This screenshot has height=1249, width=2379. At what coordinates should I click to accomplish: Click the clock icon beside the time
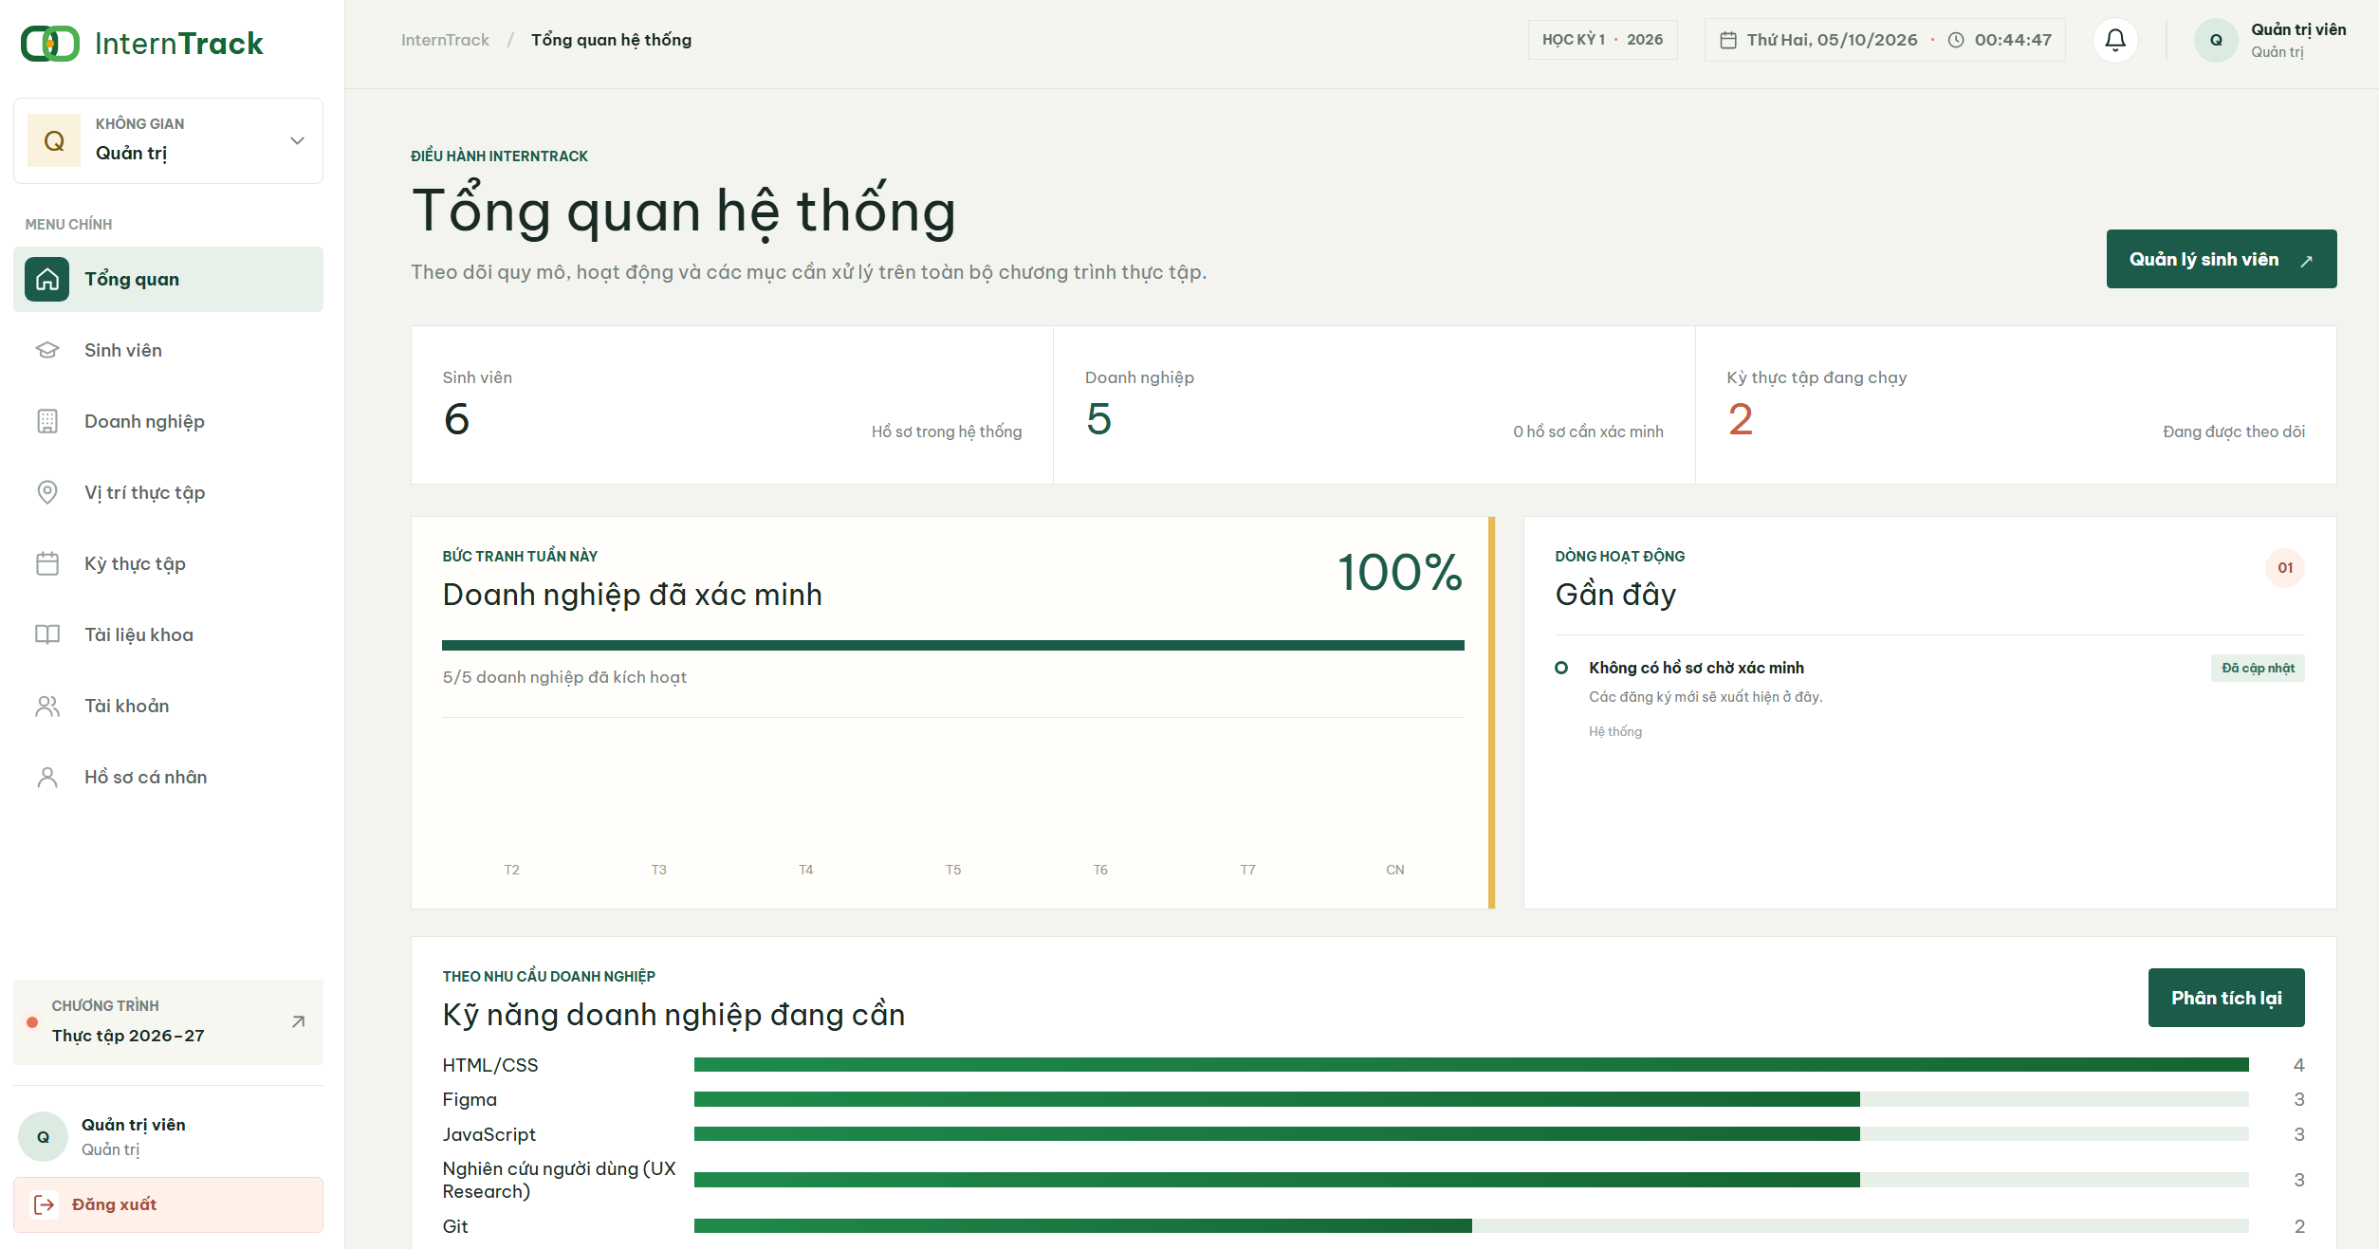(x=1956, y=40)
